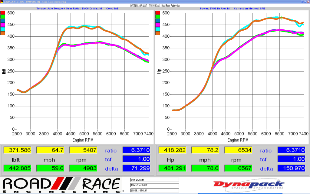This screenshot has height=194, width=310.
Task: Select the blue run swatch in torque chart
Action: (x=2, y=21)
